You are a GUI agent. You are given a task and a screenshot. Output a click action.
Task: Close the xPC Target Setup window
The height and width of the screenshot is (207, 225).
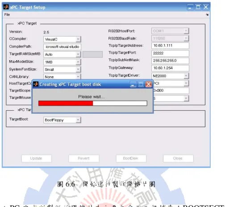(206, 7)
